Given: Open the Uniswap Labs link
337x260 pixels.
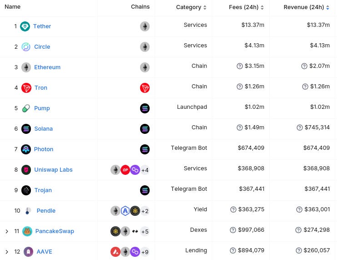Looking at the screenshot, I should [x=53, y=169].
